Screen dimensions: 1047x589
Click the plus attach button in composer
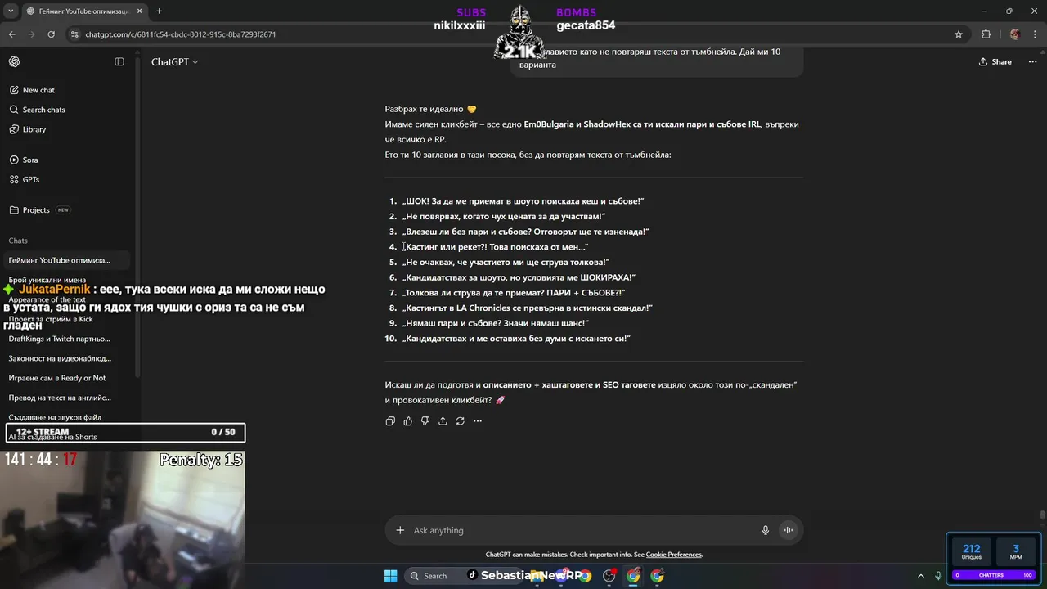pyautogui.click(x=400, y=530)
